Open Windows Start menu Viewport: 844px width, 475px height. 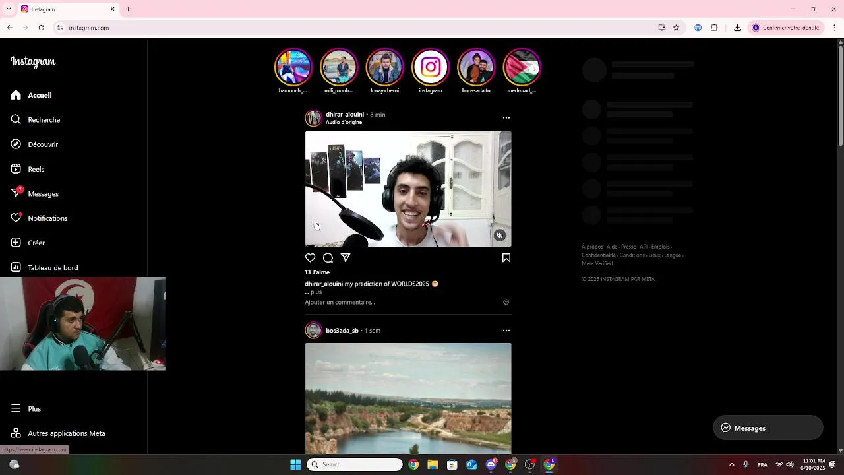pos(295,464)
